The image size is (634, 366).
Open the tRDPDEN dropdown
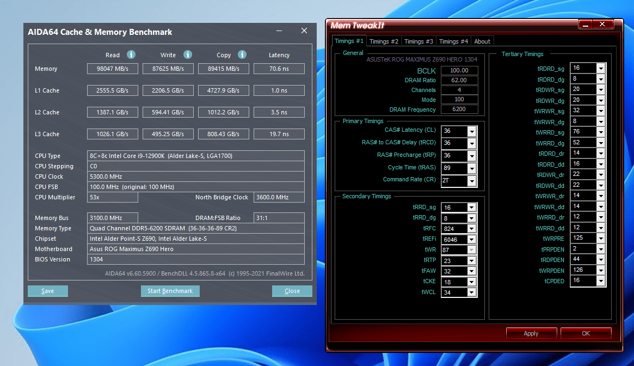601,259
